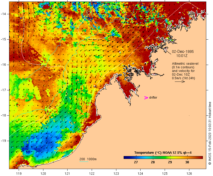Click latitude axis label '-19'
The width and height of the screenshot is (213, 176).
click(3, 141)
